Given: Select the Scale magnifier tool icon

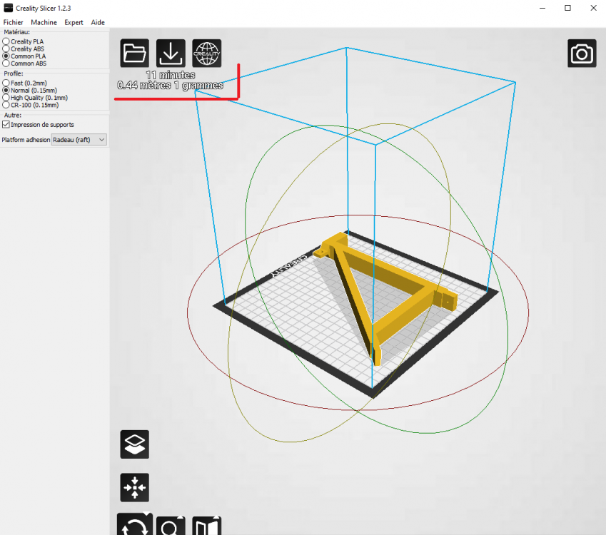Looking at the screenshot, I should (x=171, y=526).
